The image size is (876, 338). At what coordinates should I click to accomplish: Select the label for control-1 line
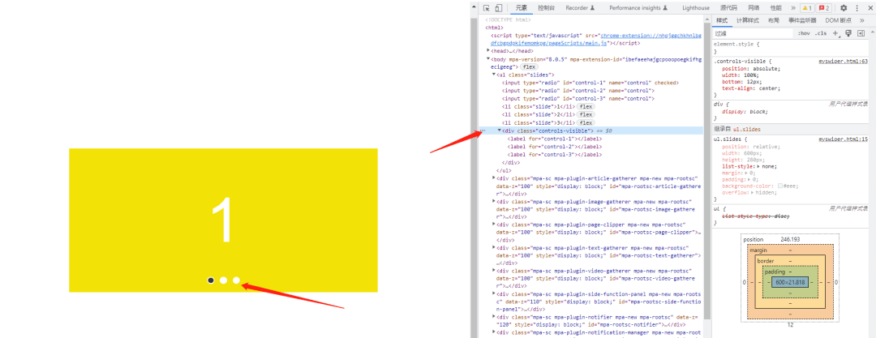pos(554,139)
